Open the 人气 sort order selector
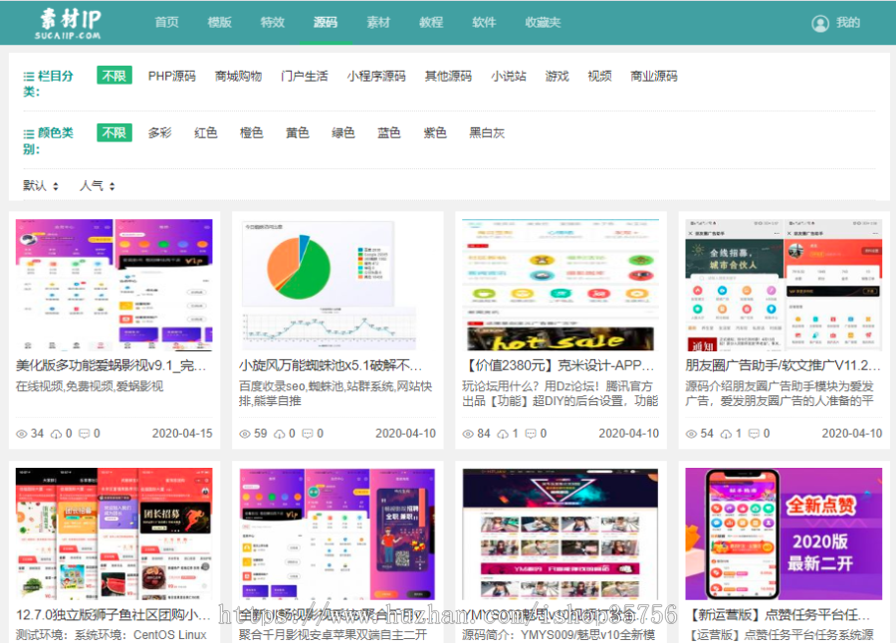 [94, 184]
